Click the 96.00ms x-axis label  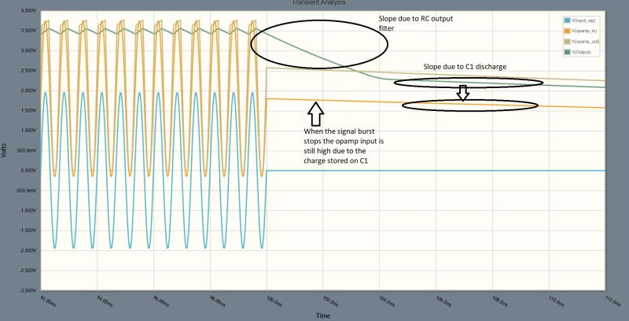(161, 301)
